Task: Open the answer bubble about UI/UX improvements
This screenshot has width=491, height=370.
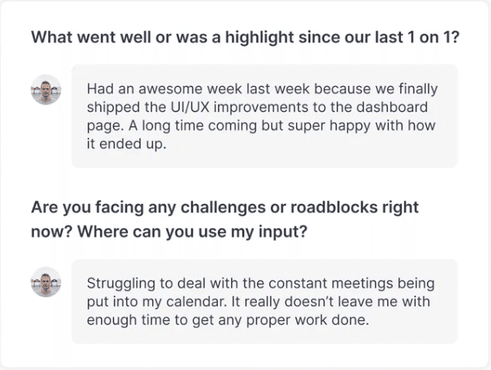Action: click(x=265, y=116)
